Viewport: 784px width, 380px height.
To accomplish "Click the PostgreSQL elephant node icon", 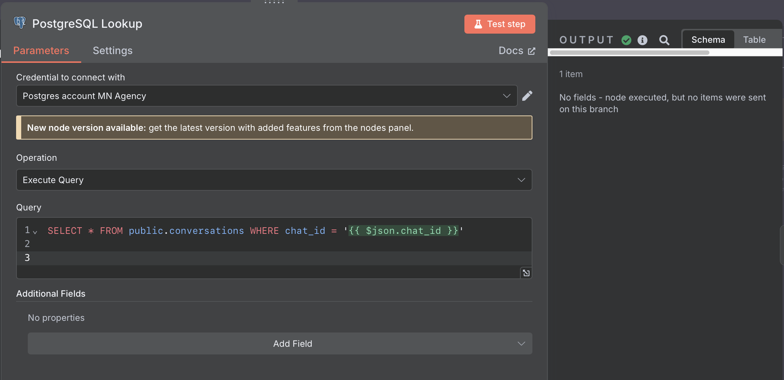I will coord(20,23).
